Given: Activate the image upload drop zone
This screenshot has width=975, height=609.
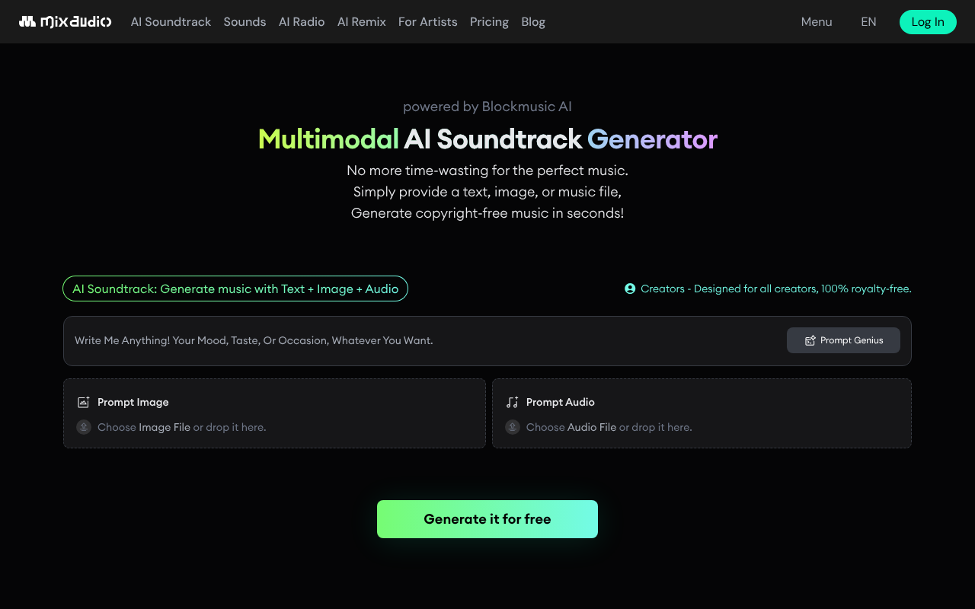Looking at the screenshot, I should click(274, 413).
